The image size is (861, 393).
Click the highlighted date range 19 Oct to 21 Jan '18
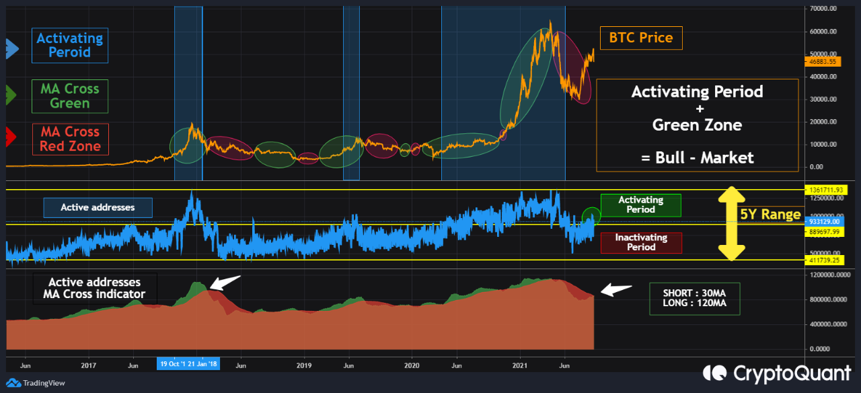click(x=188, y=364)
